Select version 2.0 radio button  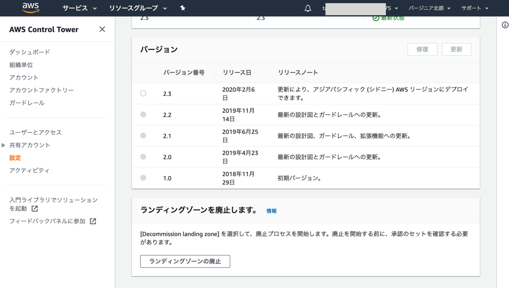143,157
